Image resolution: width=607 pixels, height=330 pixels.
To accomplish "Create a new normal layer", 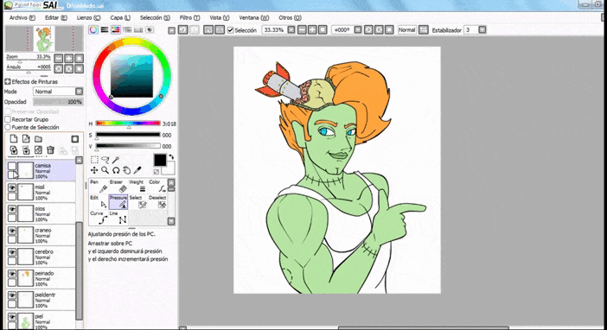I will coord(14,139).
